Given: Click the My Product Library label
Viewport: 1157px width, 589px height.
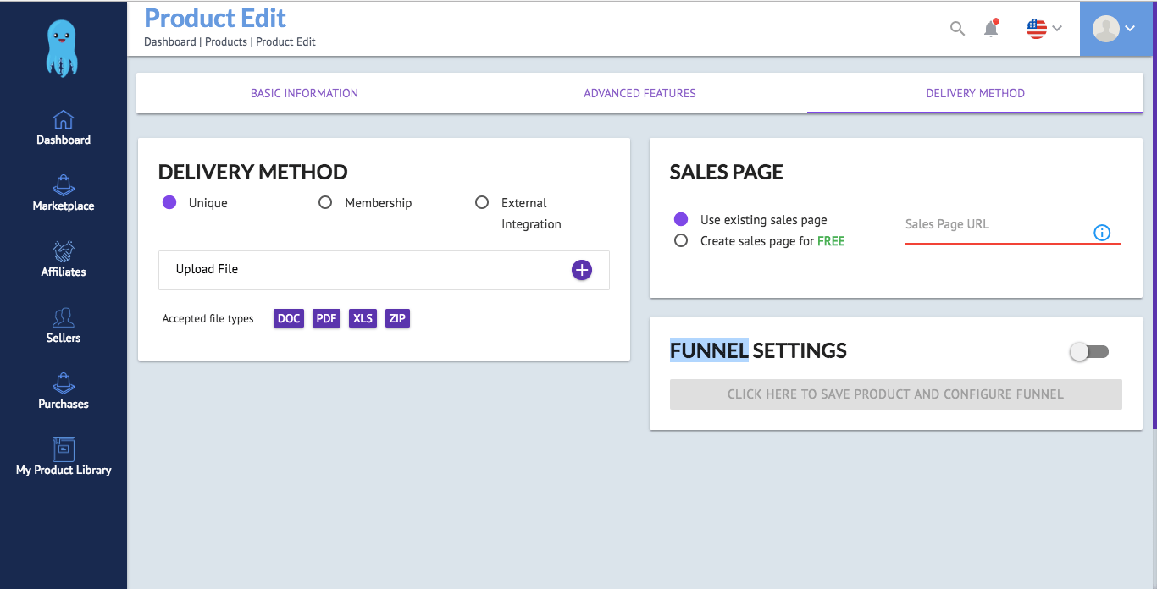Looking at the screenshot, I should point(64,471).
